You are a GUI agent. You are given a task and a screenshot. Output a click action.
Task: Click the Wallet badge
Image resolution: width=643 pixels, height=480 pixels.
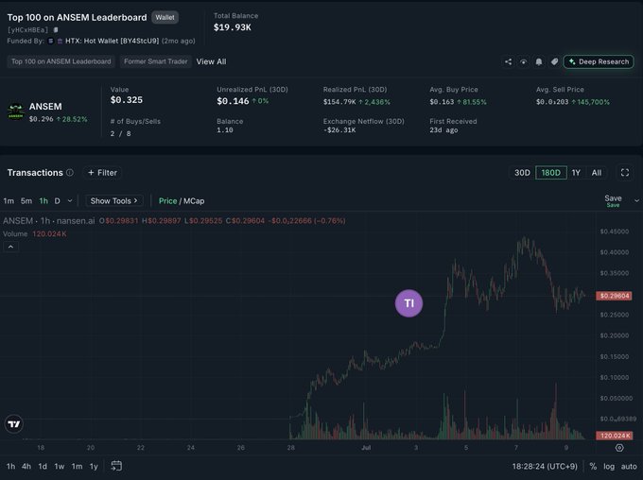165,17
